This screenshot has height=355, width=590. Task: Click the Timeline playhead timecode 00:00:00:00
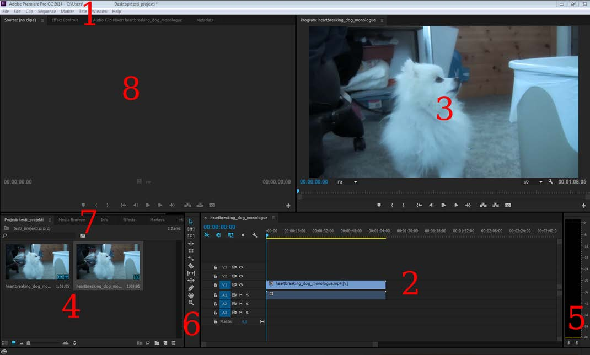pos(219,227)
